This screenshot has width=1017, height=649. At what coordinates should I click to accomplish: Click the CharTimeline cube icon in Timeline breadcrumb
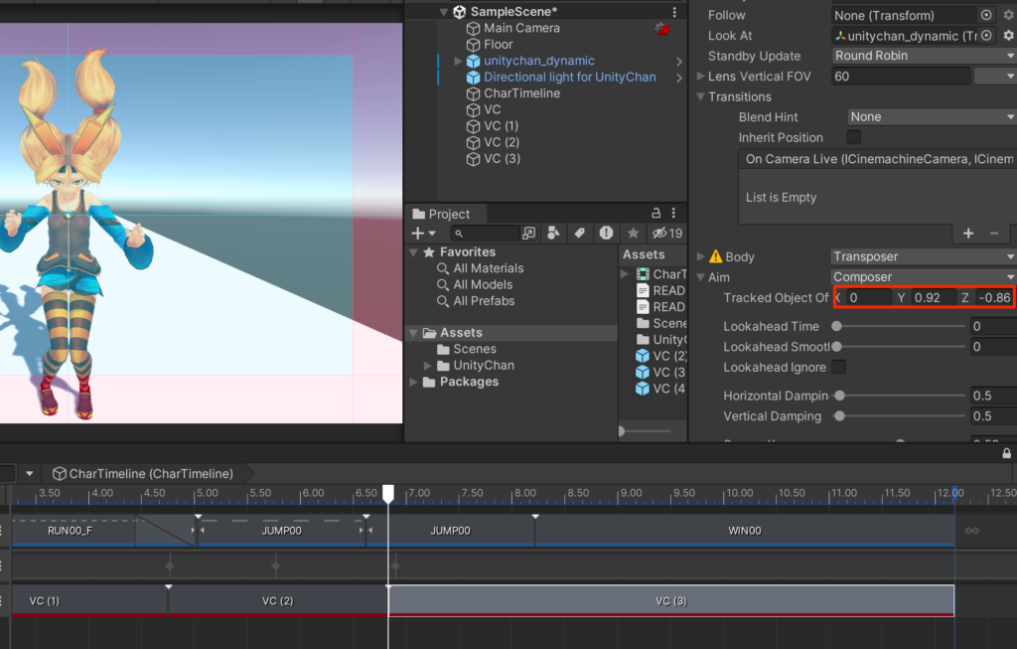(x=60, y=474)
